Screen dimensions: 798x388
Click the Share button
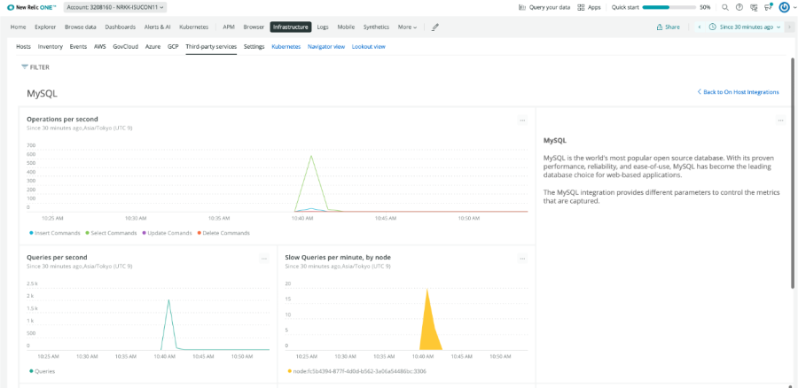tap(669, 27)
